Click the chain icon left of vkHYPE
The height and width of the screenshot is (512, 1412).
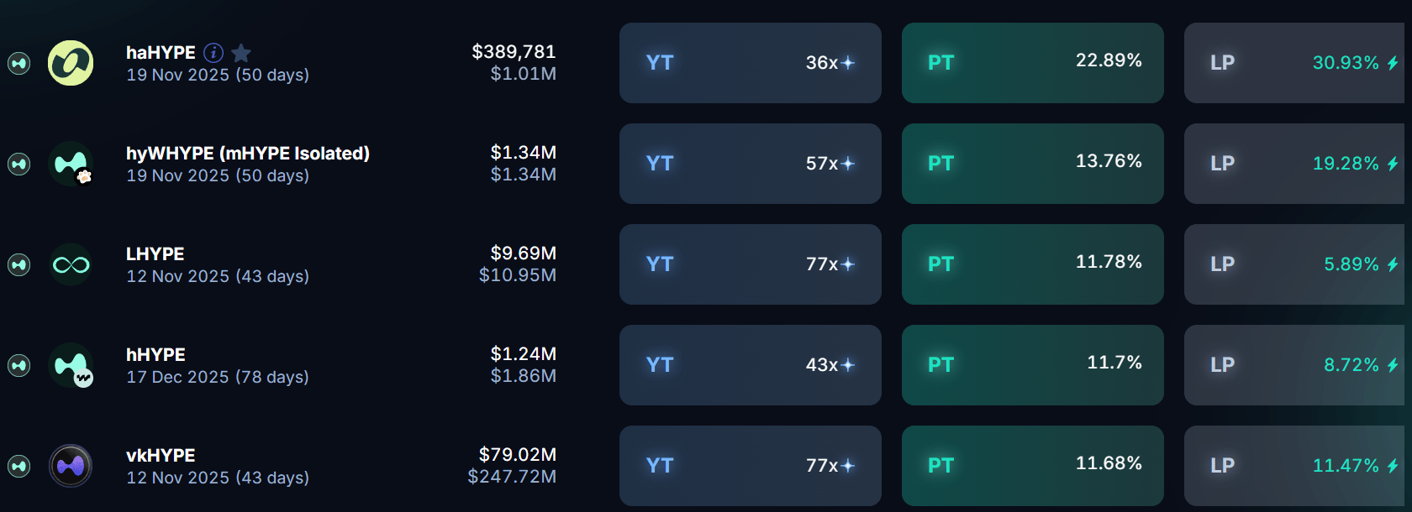18,466
